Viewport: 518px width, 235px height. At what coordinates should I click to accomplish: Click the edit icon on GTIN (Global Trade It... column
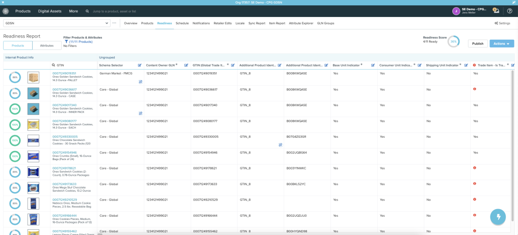click(x=233, y=66)
